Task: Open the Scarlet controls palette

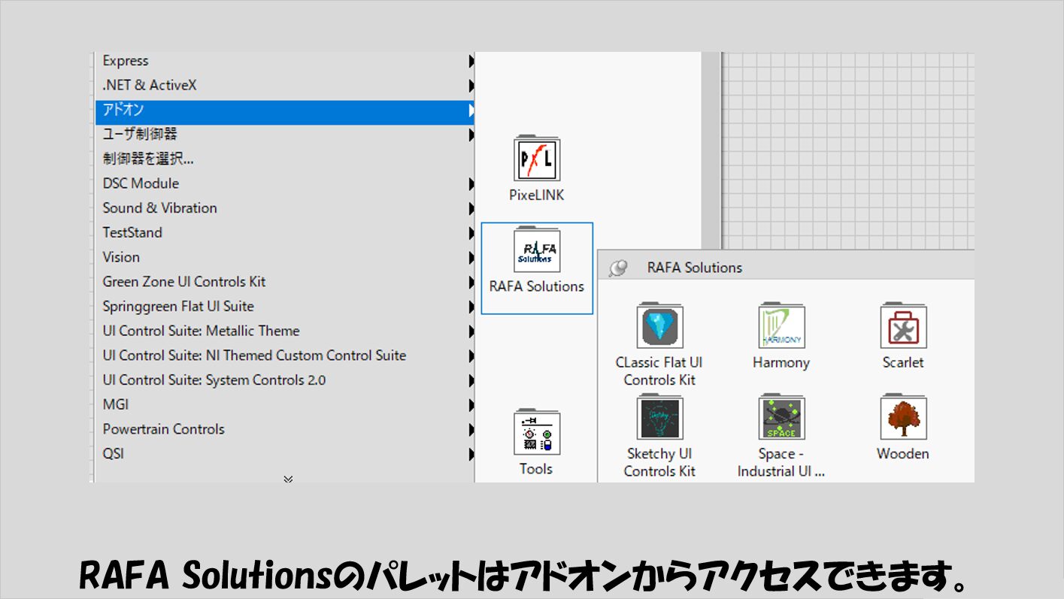Action: click(903, 326)
